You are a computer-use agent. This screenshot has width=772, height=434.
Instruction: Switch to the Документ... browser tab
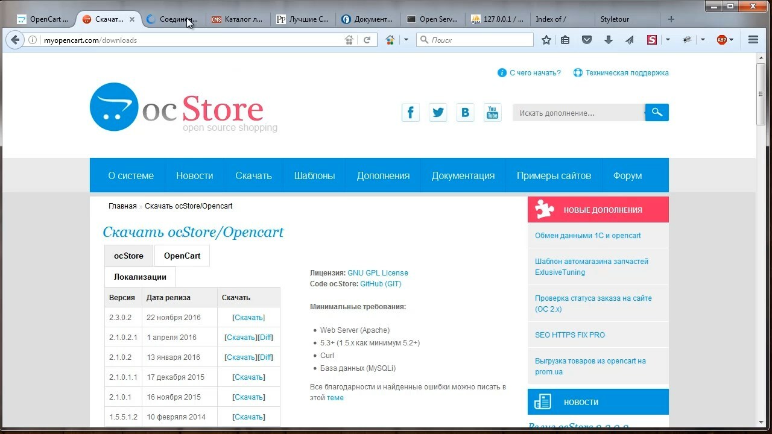367,19
